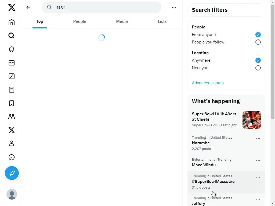Open the #SuperBowlMassacre trending topic

[226, 182]
